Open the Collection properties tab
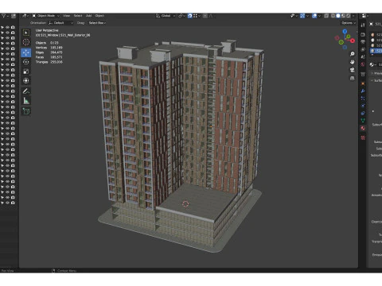Image resolution: width=382 pixels, height=286 pixels. point(363,74)
